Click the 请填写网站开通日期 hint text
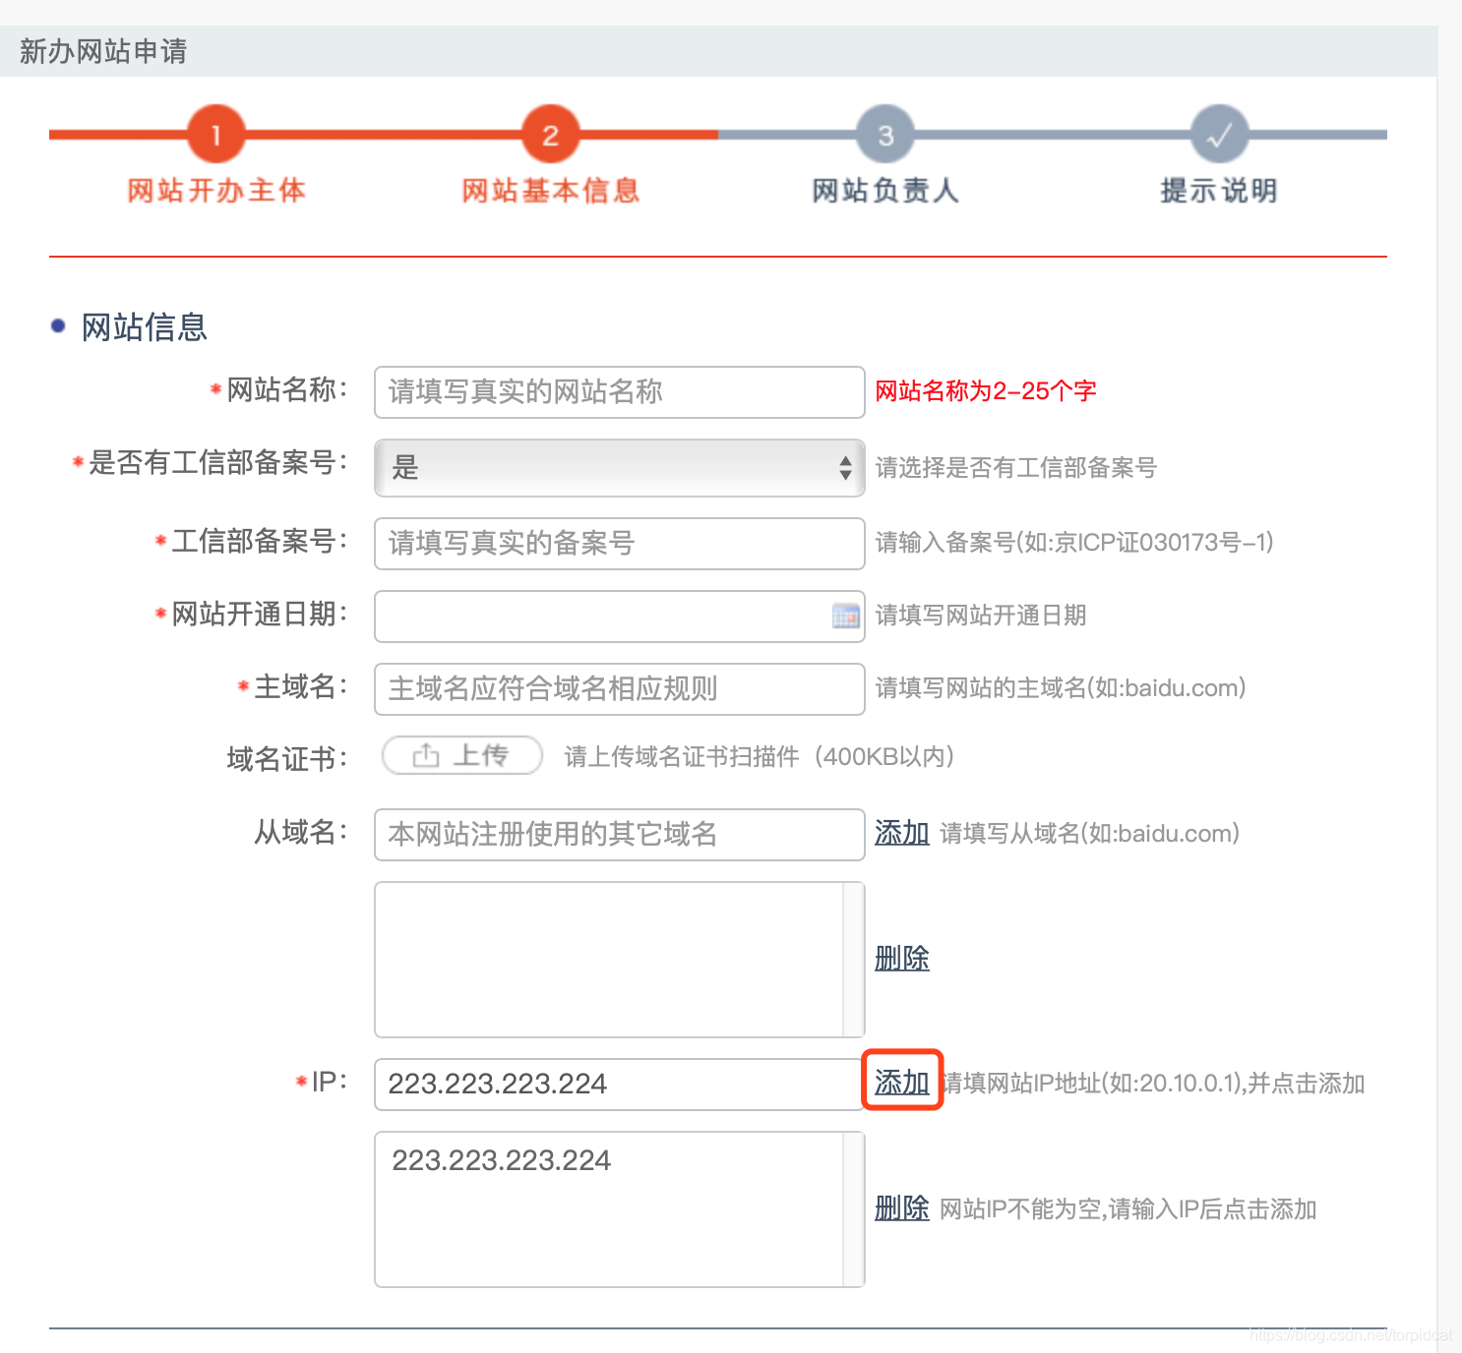 tap(981, 616)
